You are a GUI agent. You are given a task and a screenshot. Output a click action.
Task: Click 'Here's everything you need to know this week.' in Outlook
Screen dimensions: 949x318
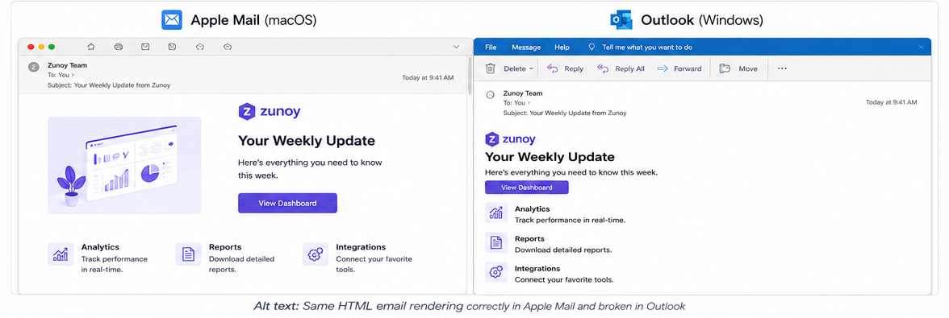(x=571, y=172)
